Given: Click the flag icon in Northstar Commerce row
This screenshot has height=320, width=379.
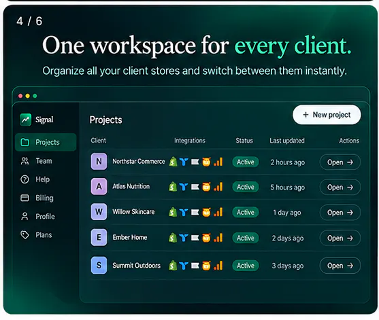Looking at the screenshot, I should click(x=195, y=162).
